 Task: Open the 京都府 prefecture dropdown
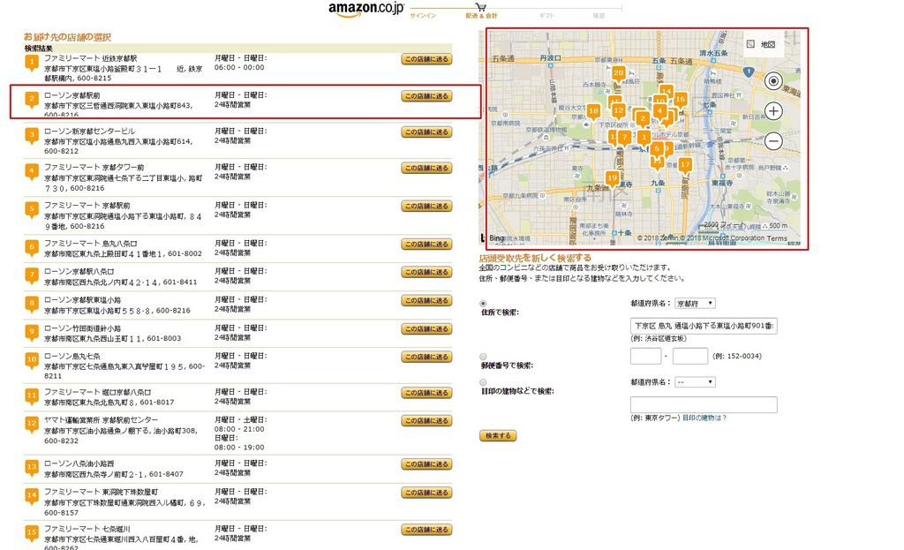point(695,303)
